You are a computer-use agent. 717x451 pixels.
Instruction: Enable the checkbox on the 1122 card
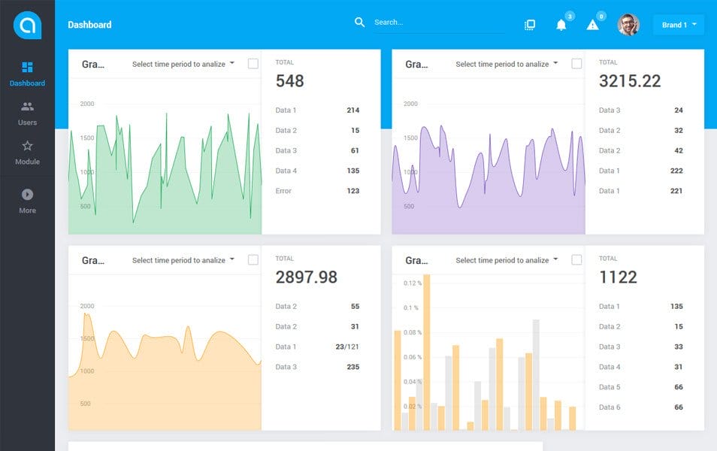click(576, 259)
